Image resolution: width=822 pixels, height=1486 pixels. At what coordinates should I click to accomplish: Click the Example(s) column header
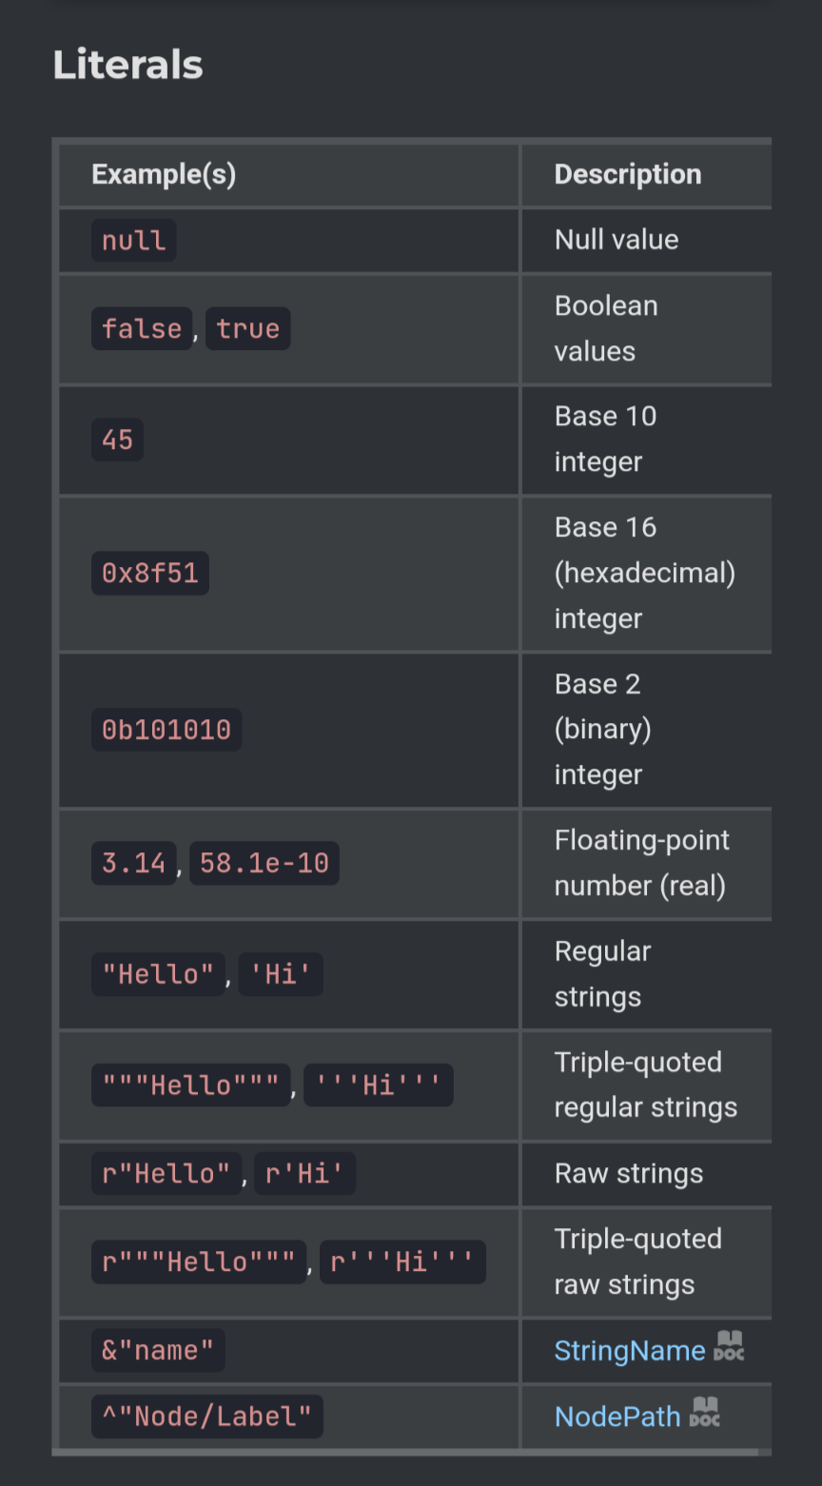pos(164,174)
